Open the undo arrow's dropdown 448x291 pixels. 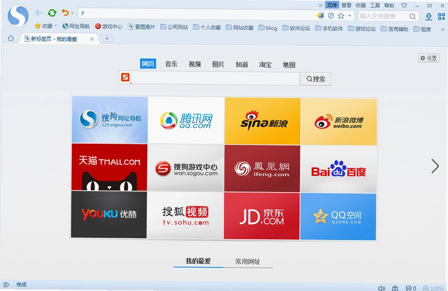click(x=72, y=13)
